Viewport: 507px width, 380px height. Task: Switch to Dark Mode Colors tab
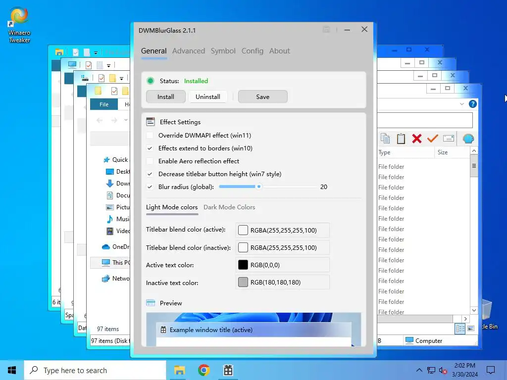tap(229, 207)
